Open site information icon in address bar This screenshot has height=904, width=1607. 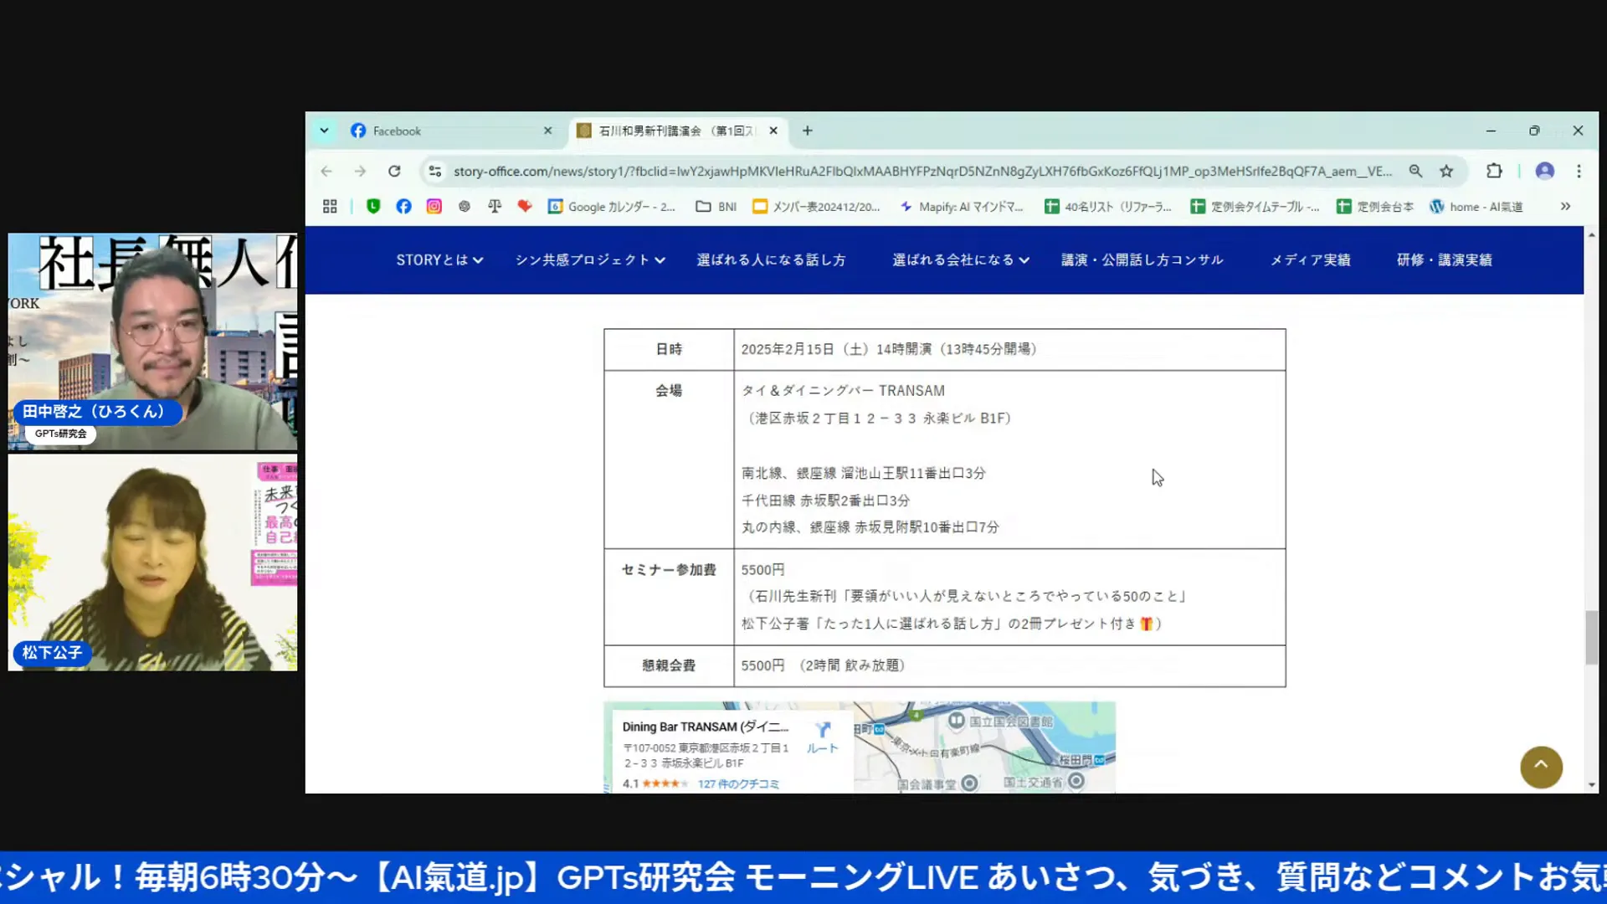pyautogui.click(x=434, y=172)
